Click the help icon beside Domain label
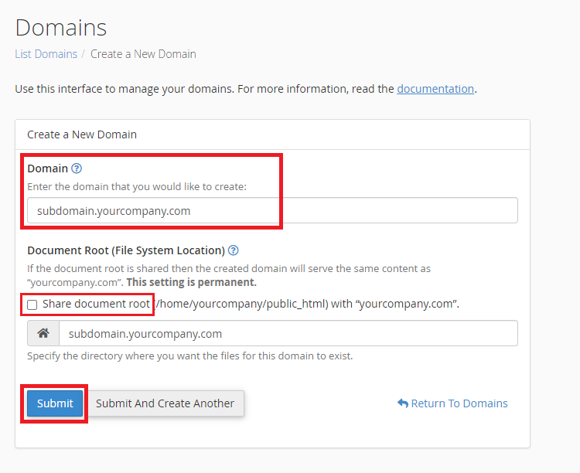 click(77, 168)
